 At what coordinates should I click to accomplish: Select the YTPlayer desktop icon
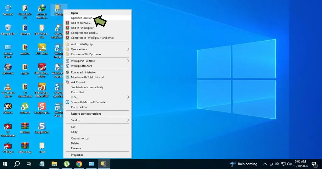click(x=8, y=148)
